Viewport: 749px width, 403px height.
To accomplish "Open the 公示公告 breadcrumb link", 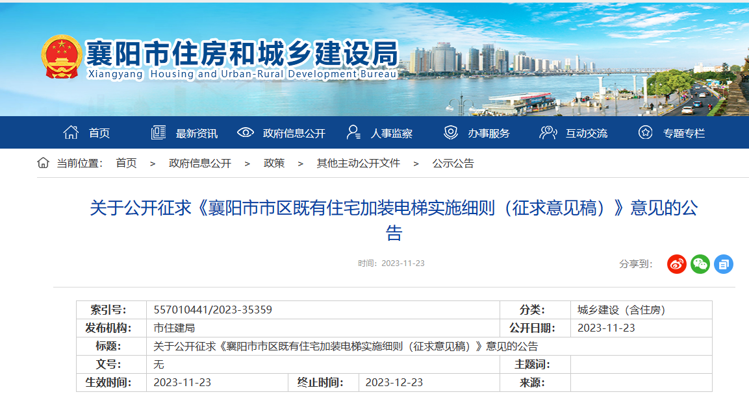I will tap(453, 164).
